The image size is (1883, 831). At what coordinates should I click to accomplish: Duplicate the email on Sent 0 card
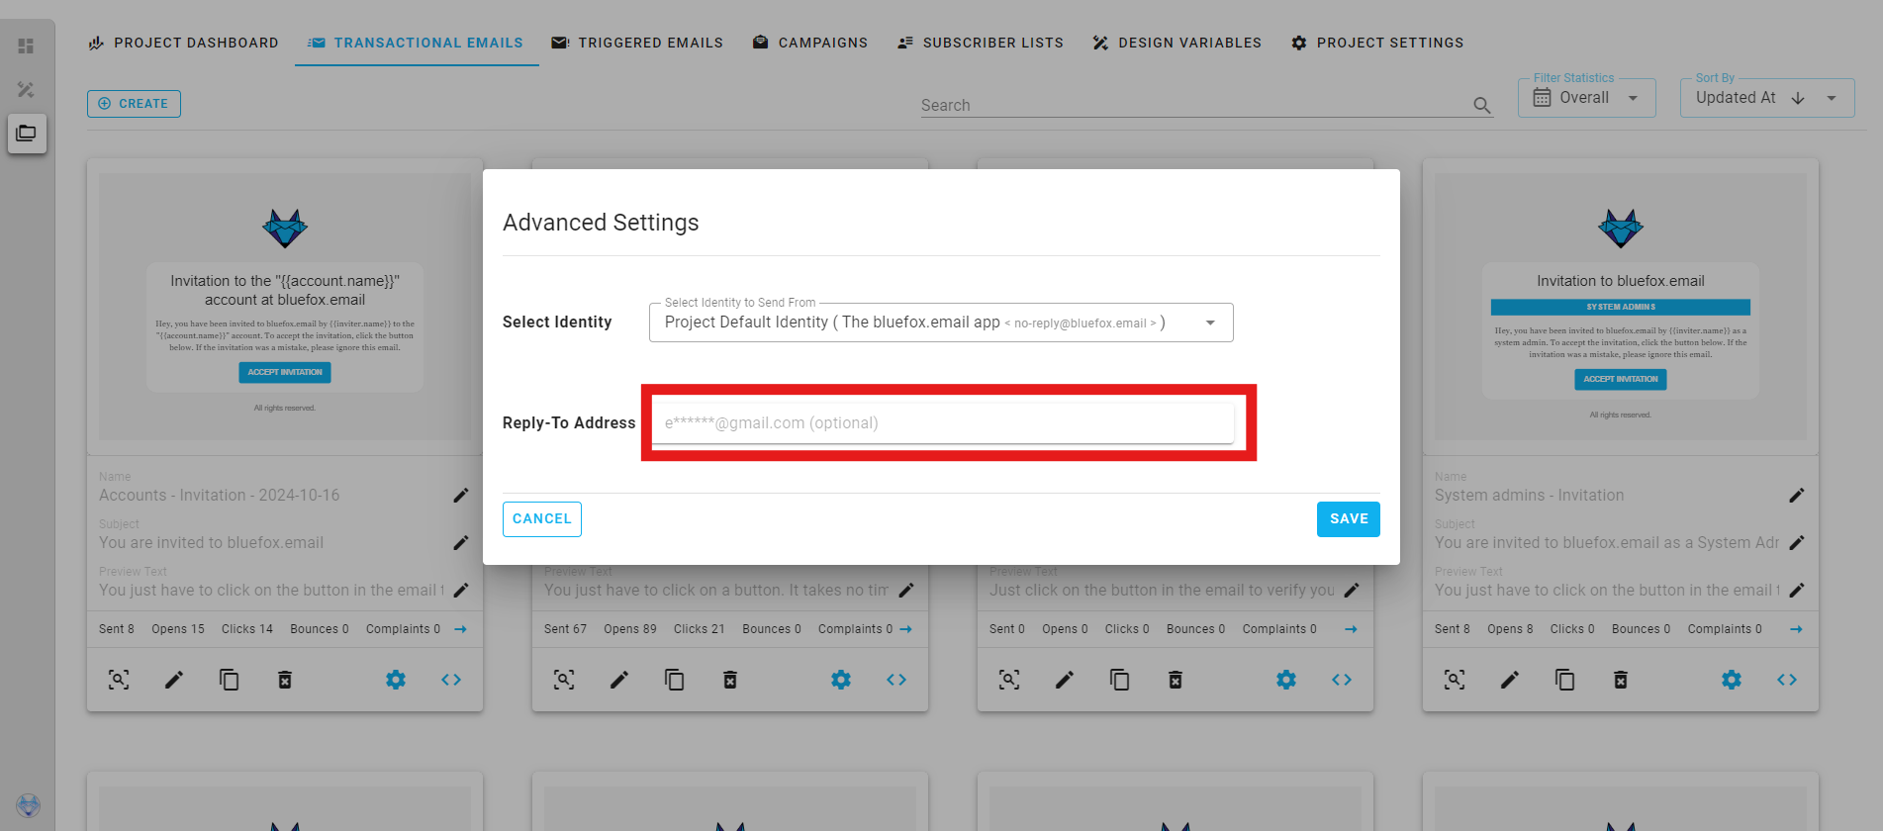1120,680
